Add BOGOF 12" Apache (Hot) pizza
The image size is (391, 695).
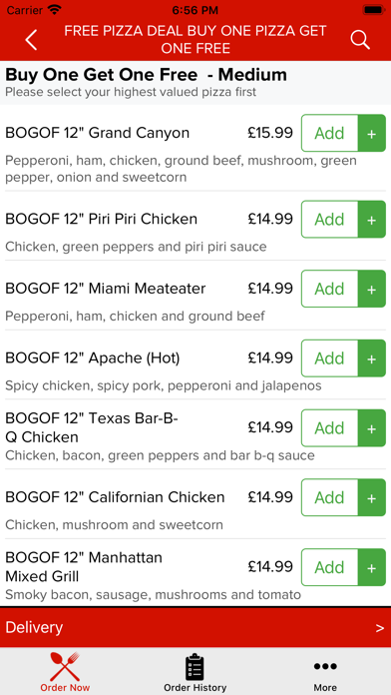point(330,358)
